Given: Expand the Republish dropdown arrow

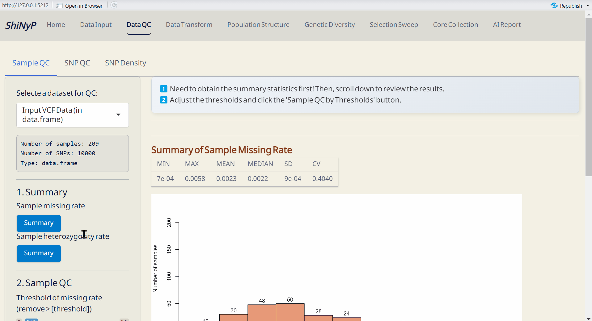Looking at the screenshot, I should pyautogui.click(x=588, y=6).
